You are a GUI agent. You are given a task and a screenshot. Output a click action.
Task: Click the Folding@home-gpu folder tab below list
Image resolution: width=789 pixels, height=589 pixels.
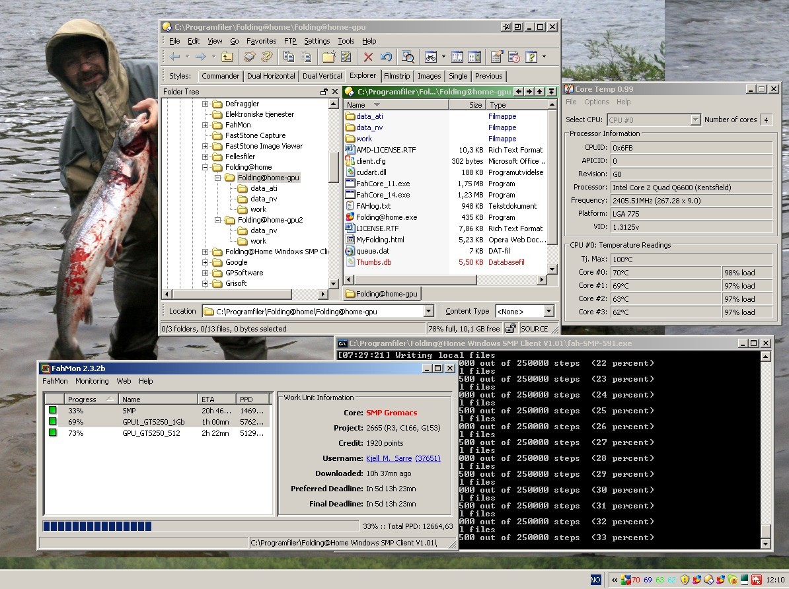point(382,294)
